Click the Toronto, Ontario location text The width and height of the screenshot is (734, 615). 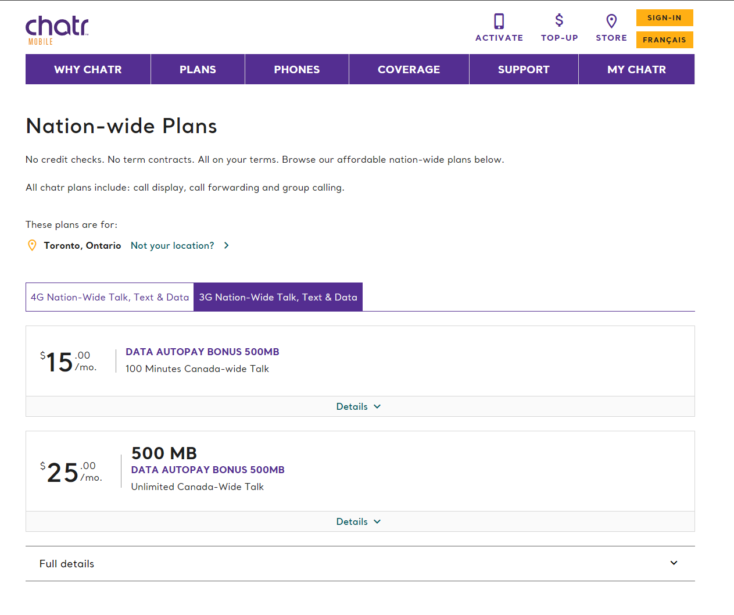click(x=83, y=245)
